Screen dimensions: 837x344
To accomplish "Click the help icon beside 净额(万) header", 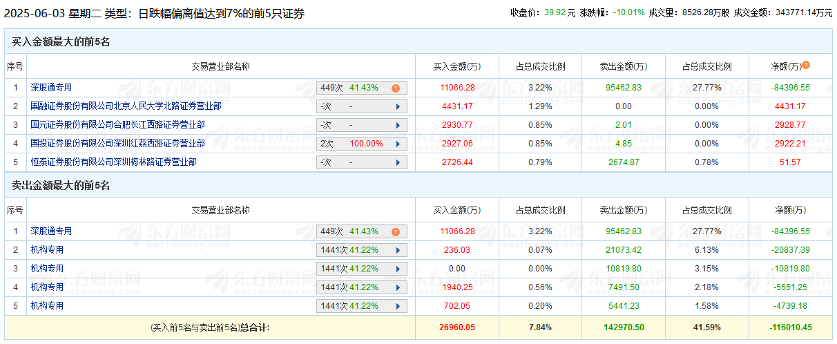I will [806, 66].
